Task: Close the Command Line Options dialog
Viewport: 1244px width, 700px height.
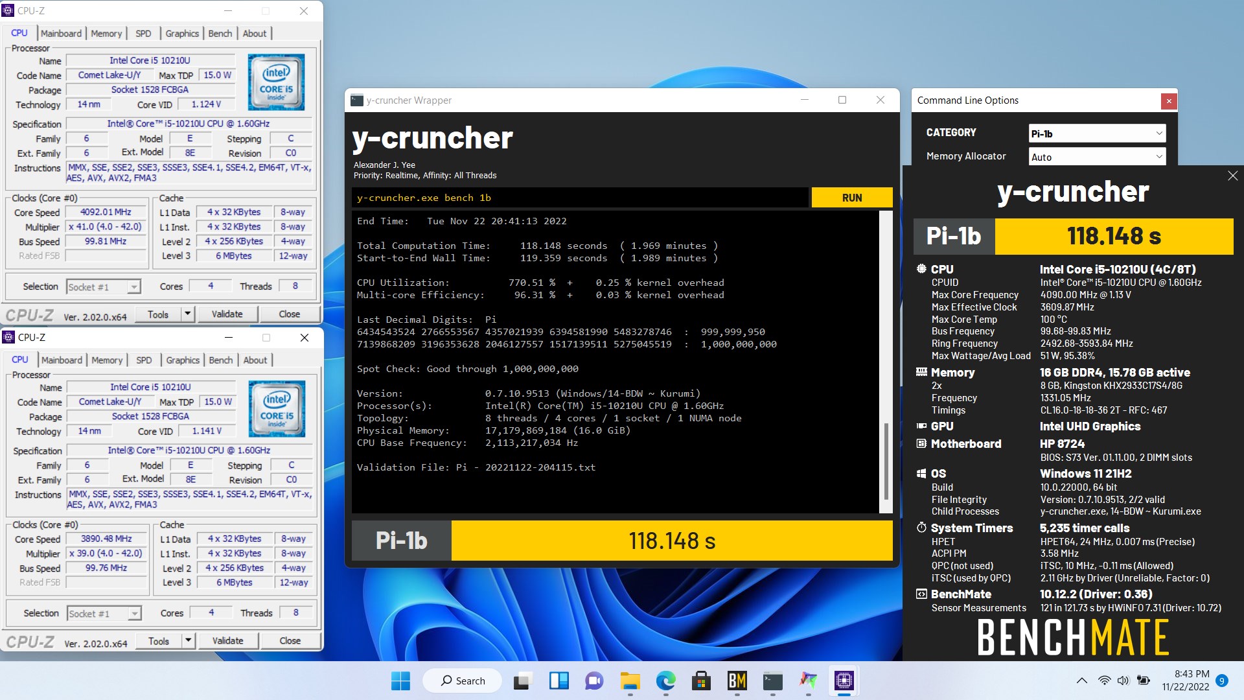Action: tap(1168, 100)
